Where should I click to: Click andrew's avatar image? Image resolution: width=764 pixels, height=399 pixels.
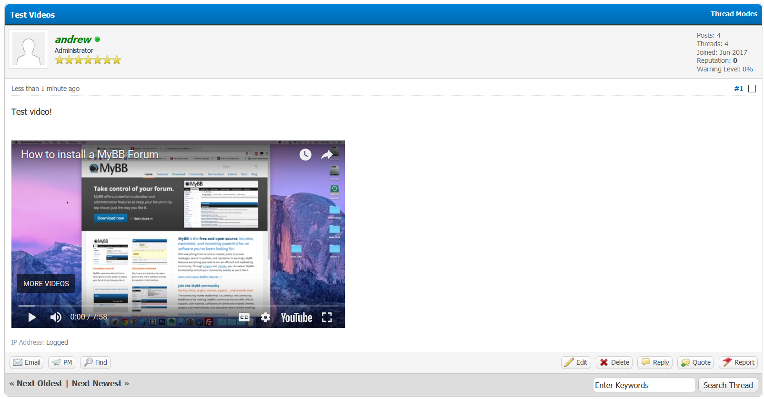(29, 49)
